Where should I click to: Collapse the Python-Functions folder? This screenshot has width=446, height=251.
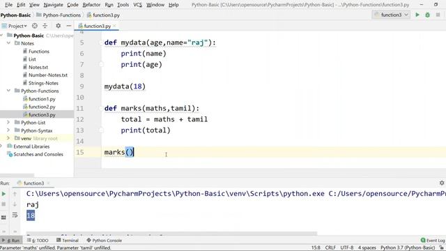point(8,91)
